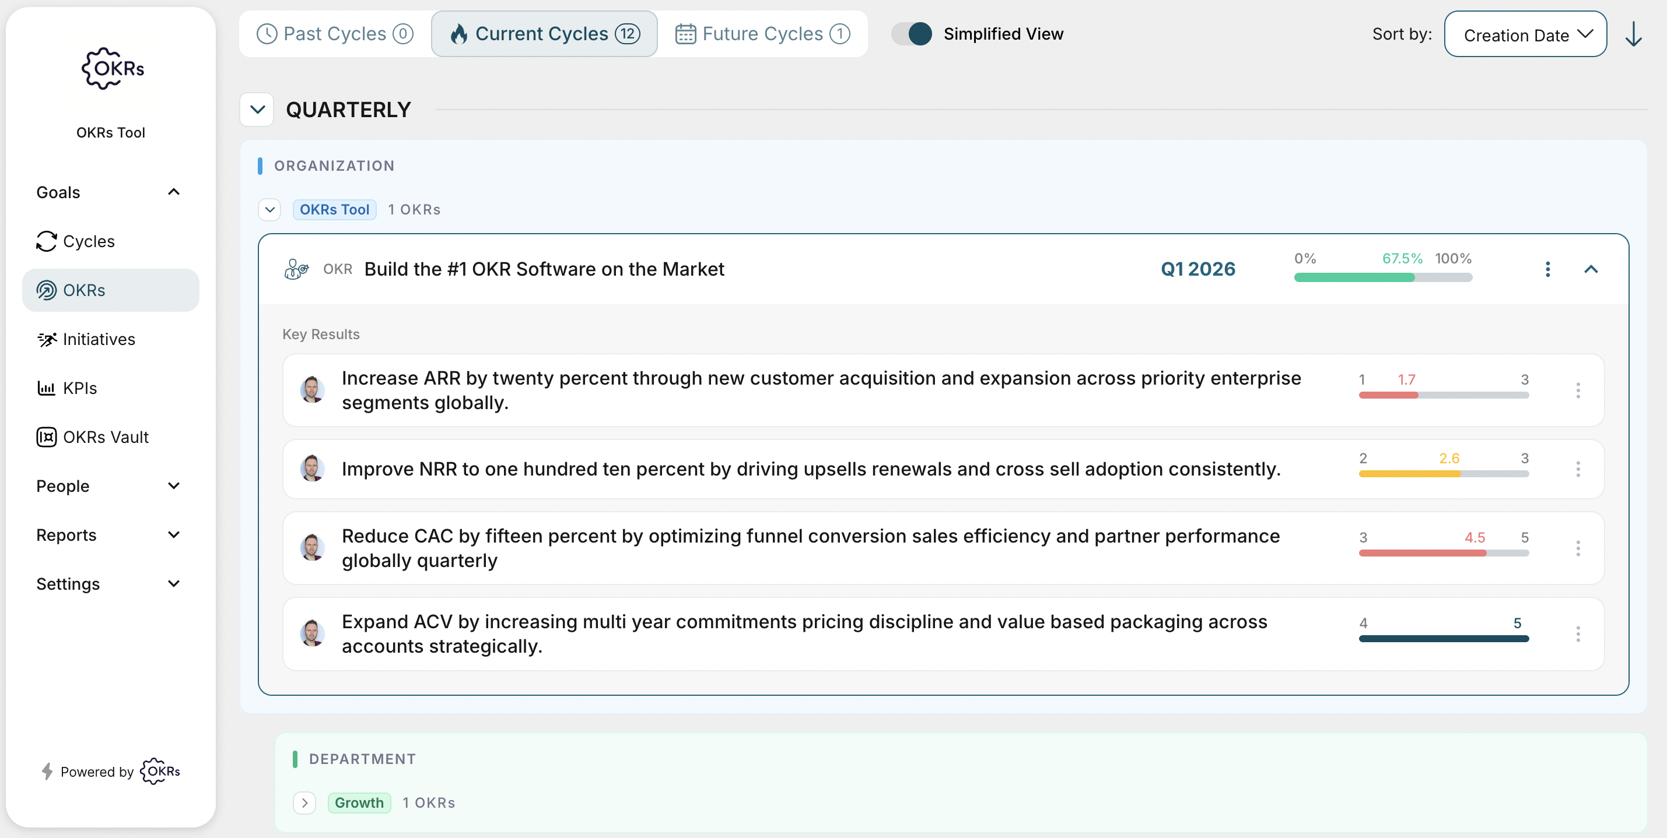Switch to Past Cycles tab
This screenshot has height=838, width=1667.
[x=335, y=34]
